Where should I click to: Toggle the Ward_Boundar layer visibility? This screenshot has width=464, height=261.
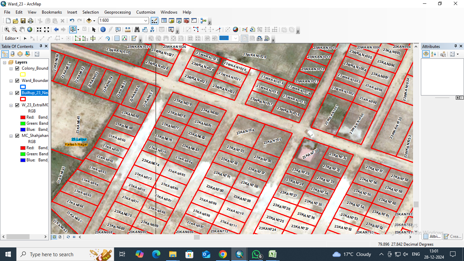pyautogui.click(x=17, y=81)
